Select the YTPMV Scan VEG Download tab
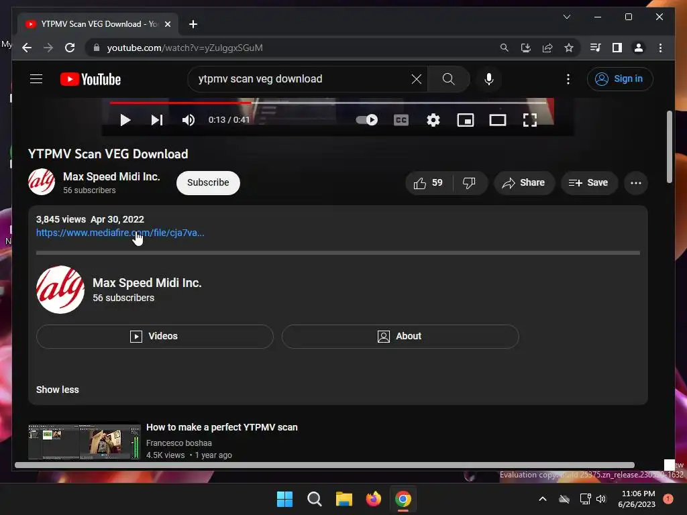 coord(97,24)
